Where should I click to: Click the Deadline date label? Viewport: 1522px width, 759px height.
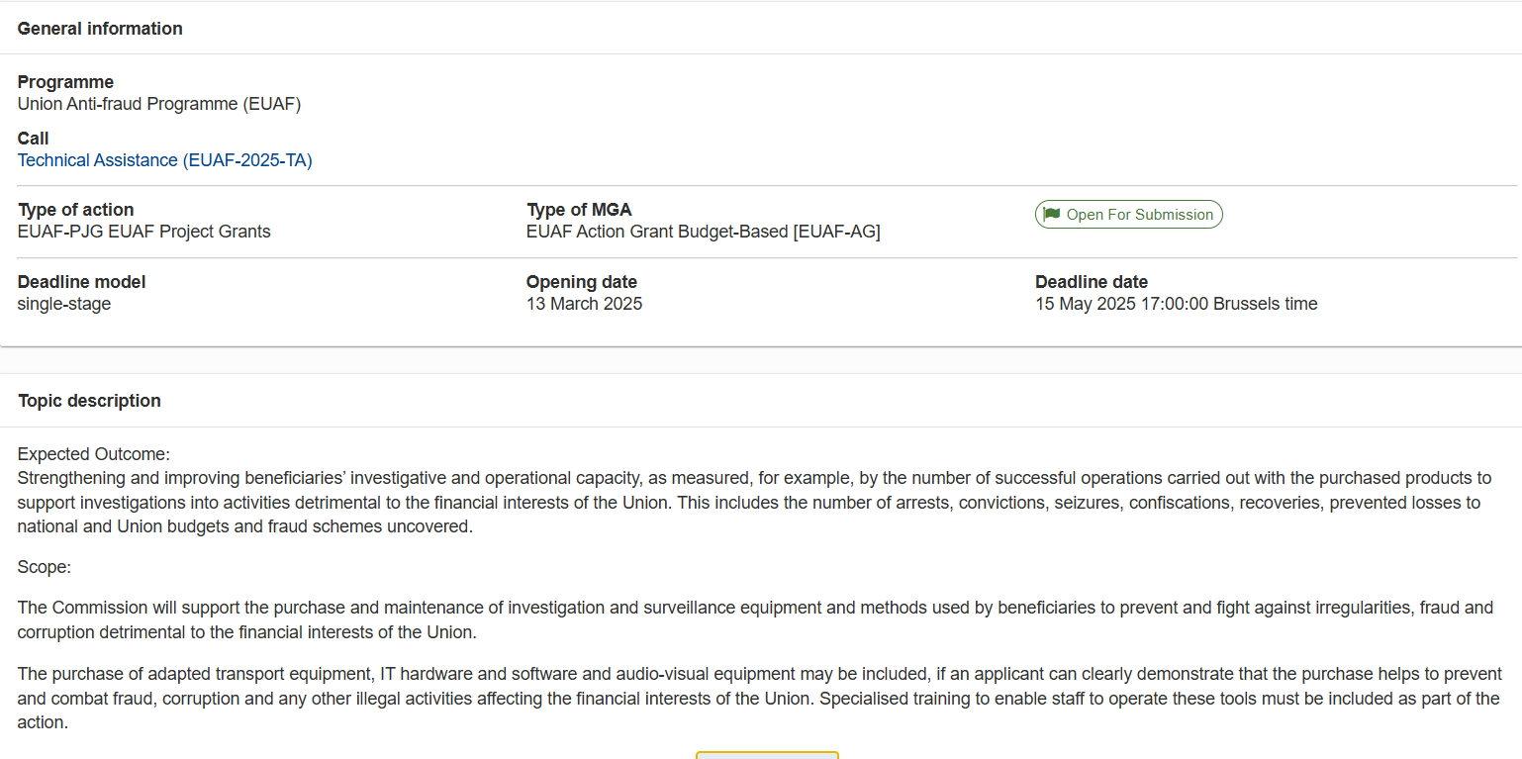1092,282
